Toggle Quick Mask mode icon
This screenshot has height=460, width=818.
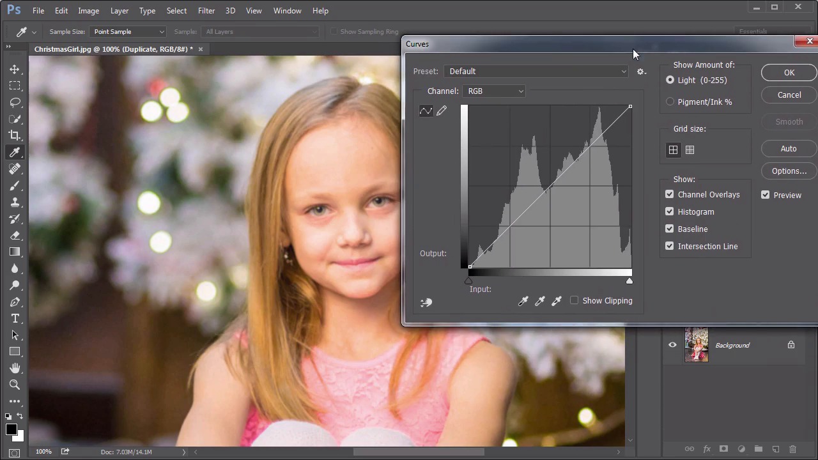point(15,453)
